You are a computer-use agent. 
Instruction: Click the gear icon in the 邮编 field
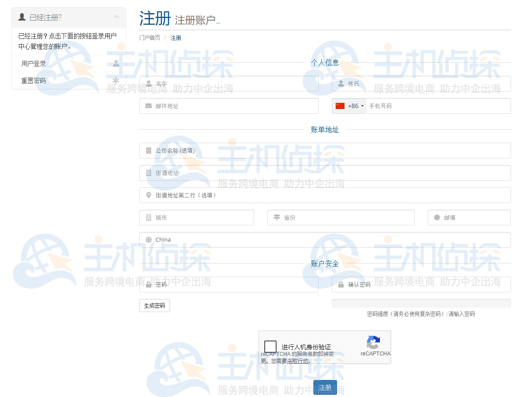coord(437,218)
